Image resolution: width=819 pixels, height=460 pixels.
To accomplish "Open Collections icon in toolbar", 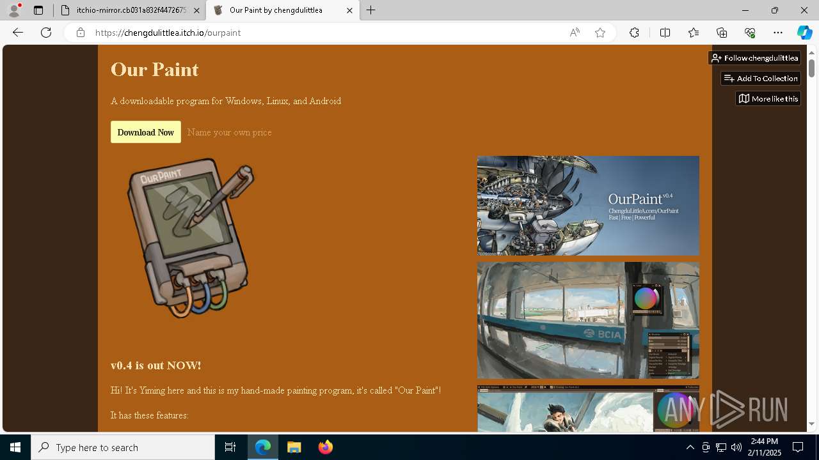I will point(722,33).
